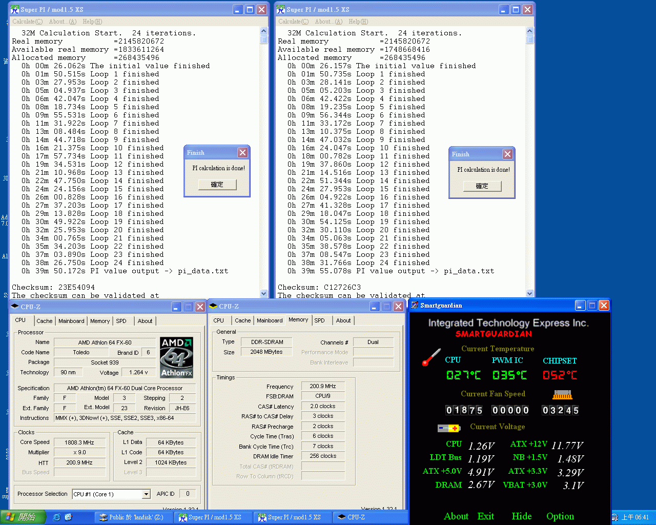Launch Internet Explorer from quick launch

[x=57, y=517]
